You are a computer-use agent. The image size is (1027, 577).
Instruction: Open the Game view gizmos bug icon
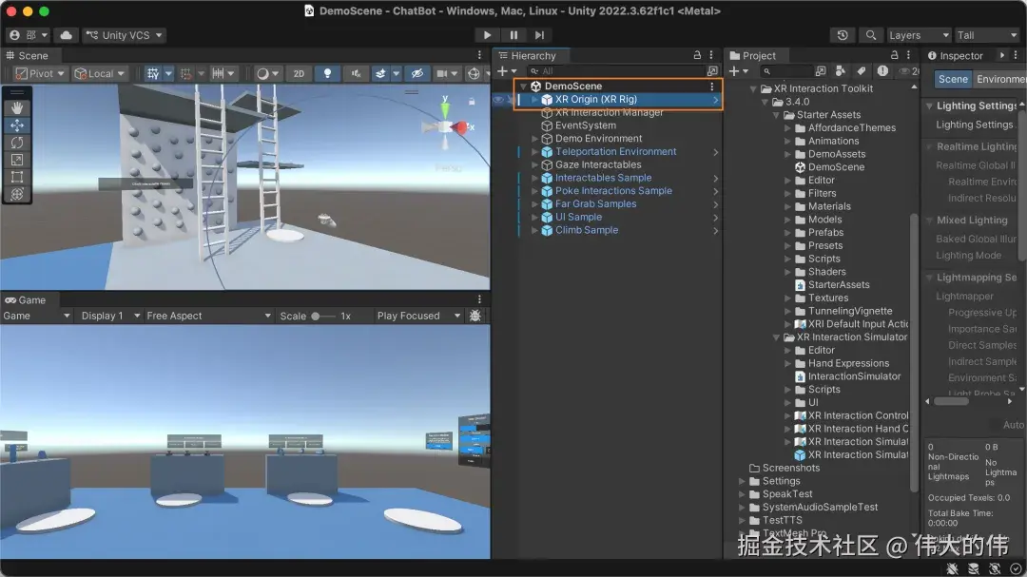pyautogui.click(x=475, y=316)
